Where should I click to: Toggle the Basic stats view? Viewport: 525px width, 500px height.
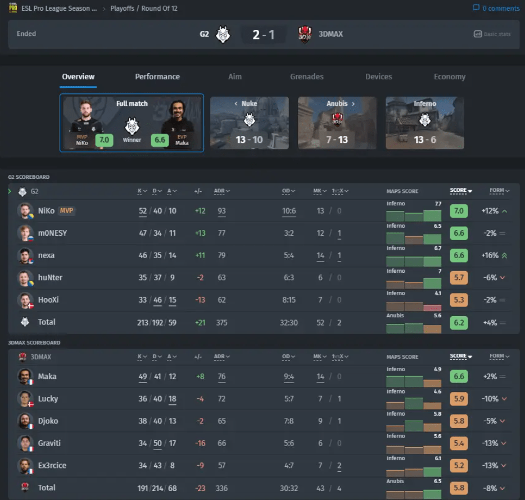point(492,34)
